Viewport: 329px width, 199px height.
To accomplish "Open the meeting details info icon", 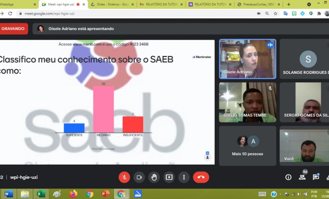I will [x=288, y=177].
